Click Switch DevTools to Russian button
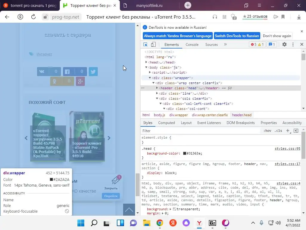The height and width of the screenshot is (230, 306). 237,36
